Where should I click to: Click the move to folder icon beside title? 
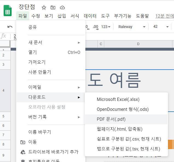click(53, 8)
